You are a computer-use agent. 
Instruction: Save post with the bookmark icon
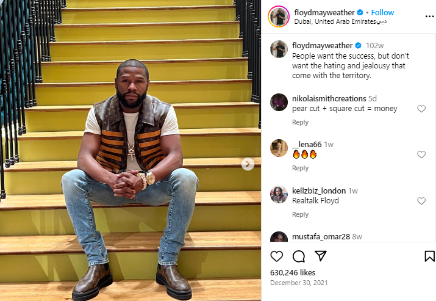429,256
